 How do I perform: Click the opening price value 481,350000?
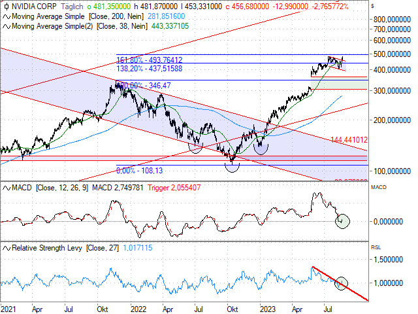(x=112, y=7)
